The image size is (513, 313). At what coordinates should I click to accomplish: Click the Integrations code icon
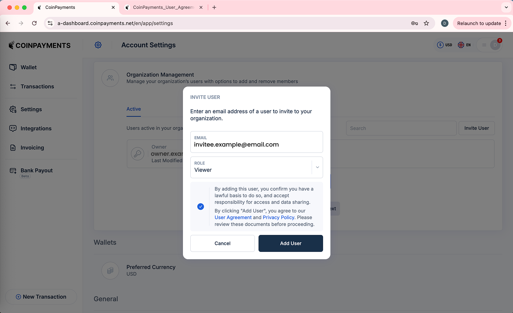[13, 129]
